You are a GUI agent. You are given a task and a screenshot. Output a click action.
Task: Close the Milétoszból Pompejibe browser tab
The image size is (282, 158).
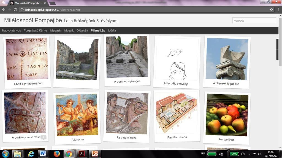[45, 3]
